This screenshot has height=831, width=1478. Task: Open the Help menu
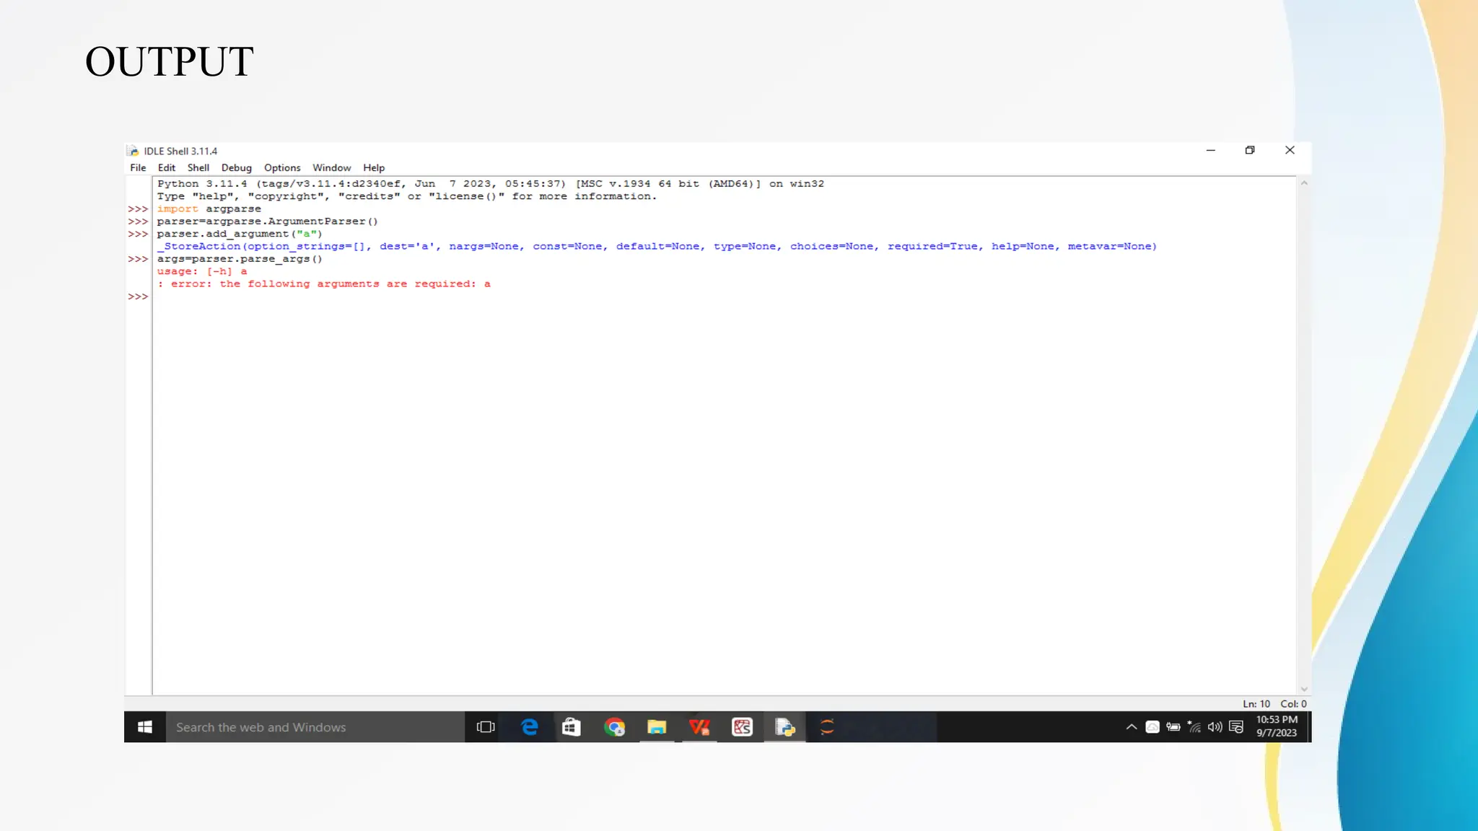[373, 167]
